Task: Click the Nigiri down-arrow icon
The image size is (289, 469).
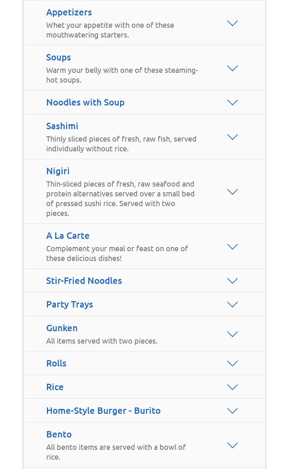Action: [x=232, y=192]
